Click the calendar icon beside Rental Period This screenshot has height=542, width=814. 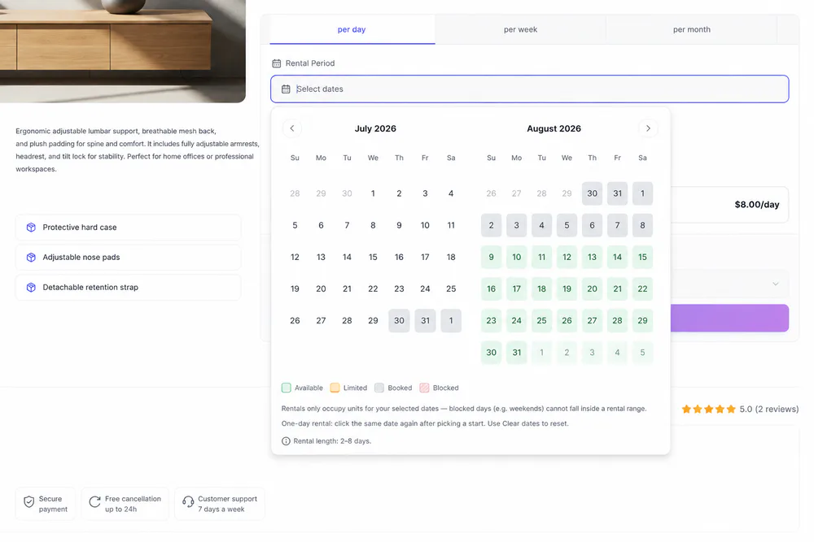click(x=277, y=63)
